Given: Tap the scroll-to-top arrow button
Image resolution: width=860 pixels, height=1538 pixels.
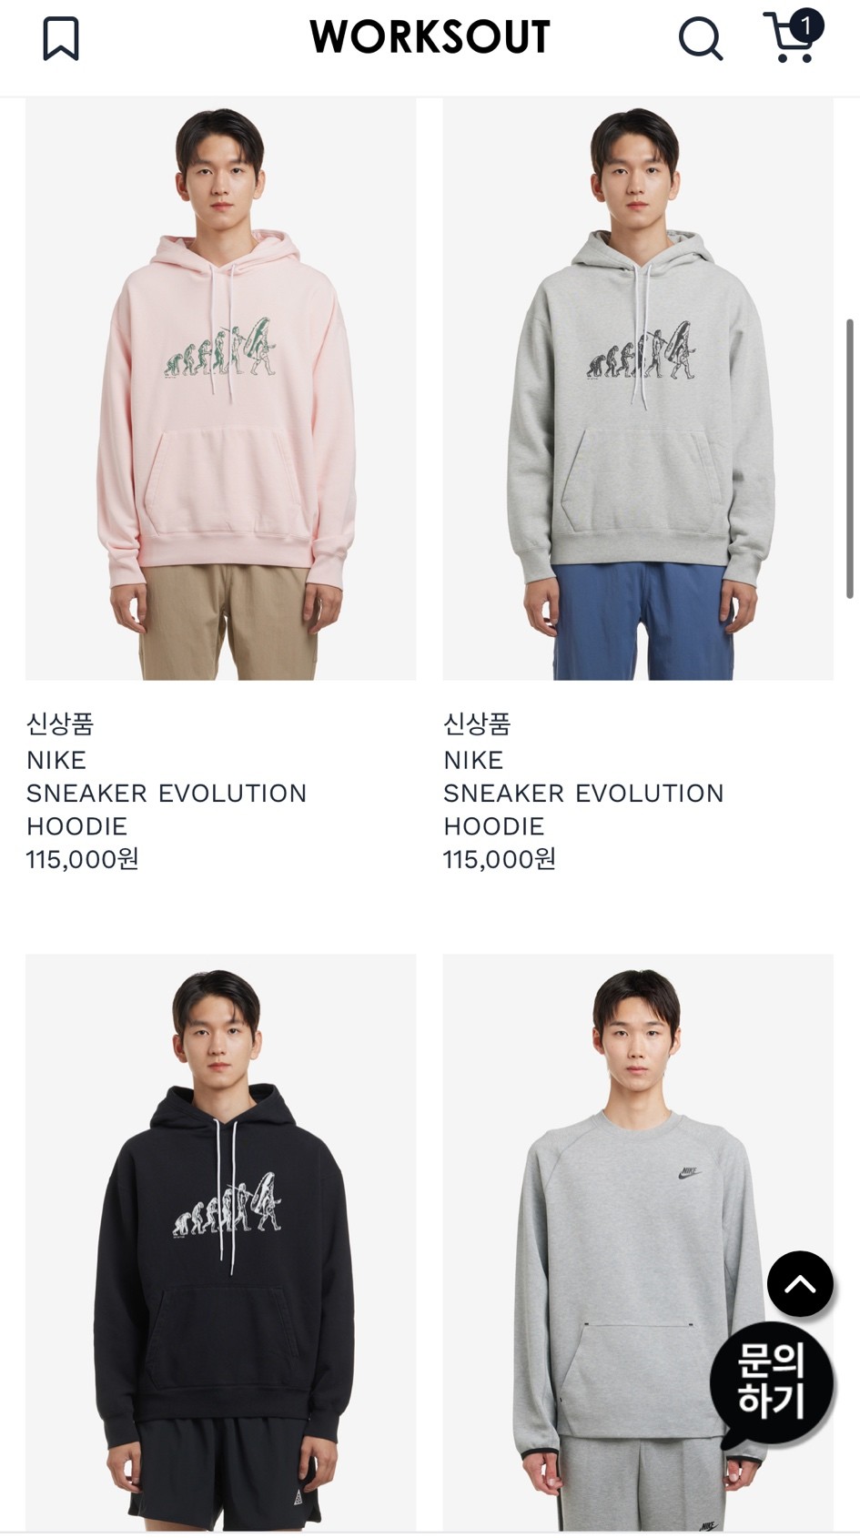Looking at the screenshot, I should (800, 1283).
